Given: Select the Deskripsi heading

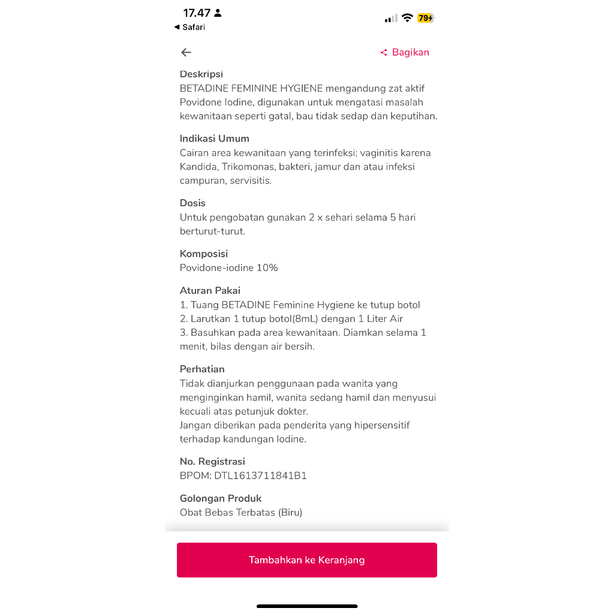Looking at the screenshot, I should click(x=201, y=74).
